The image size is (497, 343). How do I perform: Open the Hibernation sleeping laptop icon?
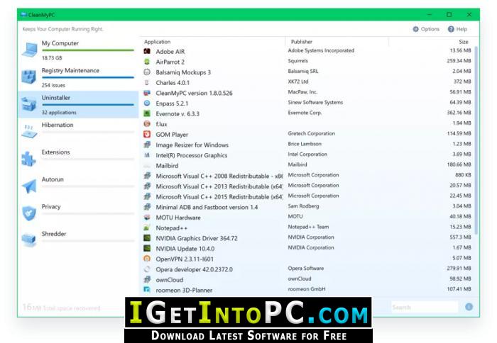[x=29, y=131]
